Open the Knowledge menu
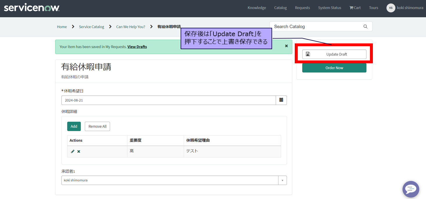Screen dimensions: 426x199 click(257, 8)
